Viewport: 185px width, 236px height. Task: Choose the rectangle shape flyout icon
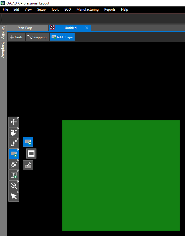(31, 154)
